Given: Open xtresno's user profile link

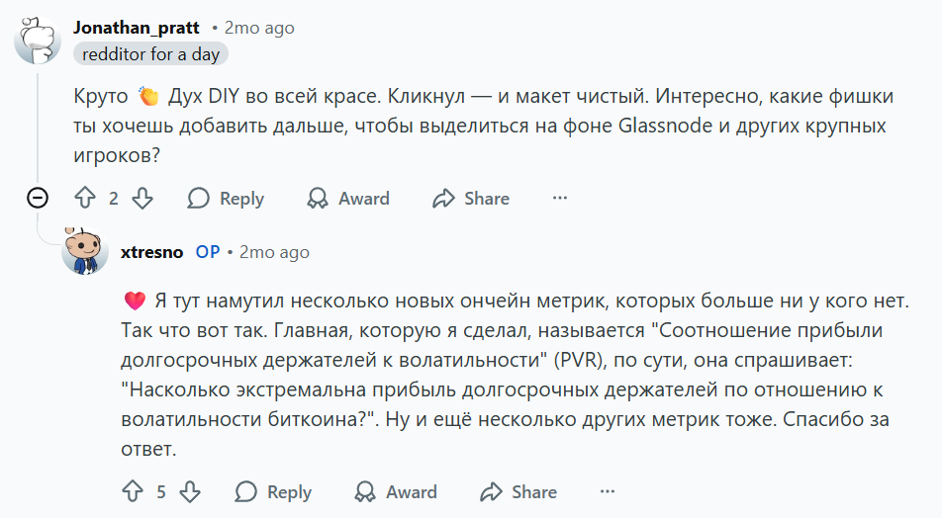Looking at the screenshot, I should click(x=151, y=252).
